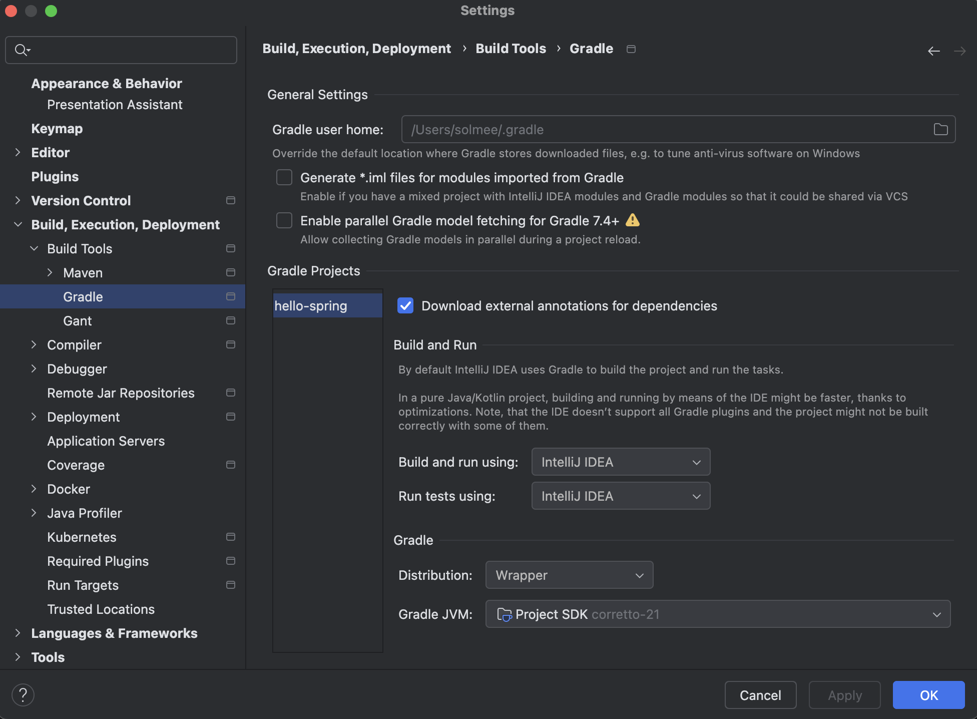Open the Gradle JVM dropdown

pyautogui.click(x=718, y=614)
